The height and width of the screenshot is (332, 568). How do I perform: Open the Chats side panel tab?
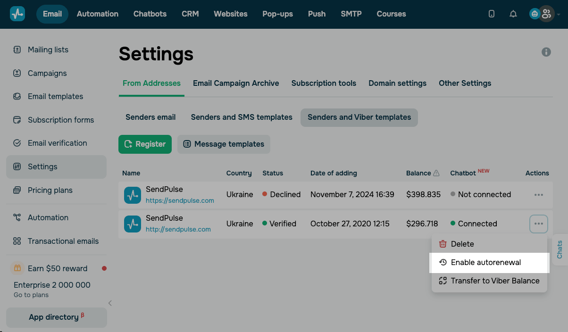pos(560,249)
